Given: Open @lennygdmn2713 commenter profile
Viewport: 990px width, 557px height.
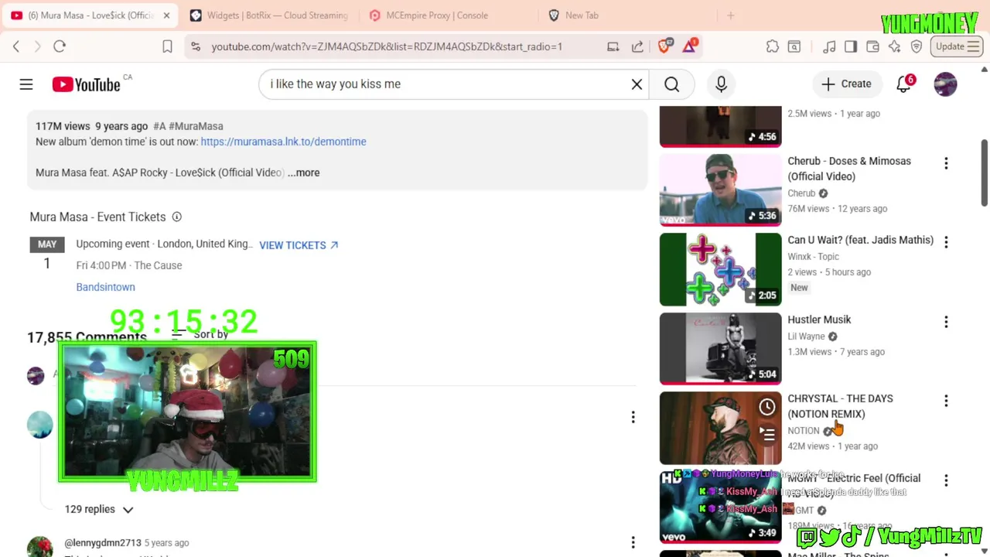Looking at the screenshot, I should [x=102, y=543].
